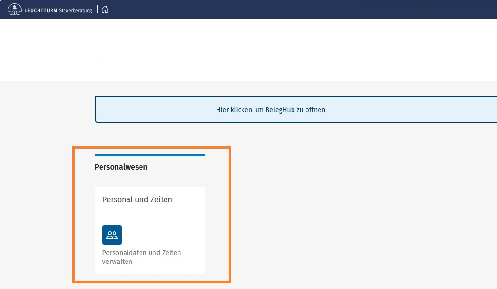Image resolution: width=497 pixels, height=289 pixels.
Task: Open the Personal und Zeiten people icon
Action: (x=112, y=235)
